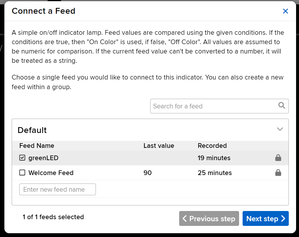Click Welcome Feed's last value 90
Viewport: 299px width, 237px height.
(148, 173)
